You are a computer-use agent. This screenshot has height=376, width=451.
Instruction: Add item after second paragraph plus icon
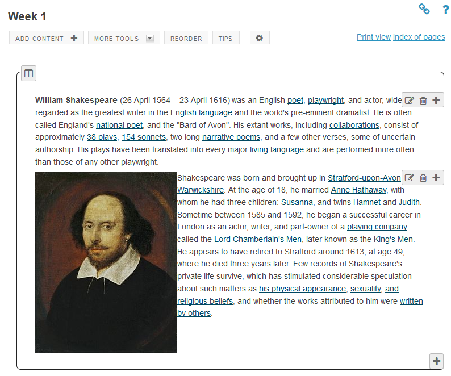[x=436, y=178]
